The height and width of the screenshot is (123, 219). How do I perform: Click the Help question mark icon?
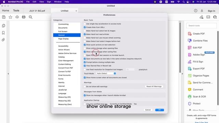195,11
